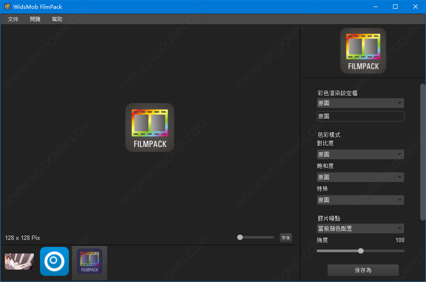Image resolution: width=426 pixels, height=282 pixels.
Task: Select the FILMPACK thumbnail in the filmstrip
Action: click(x=90, y=262)
